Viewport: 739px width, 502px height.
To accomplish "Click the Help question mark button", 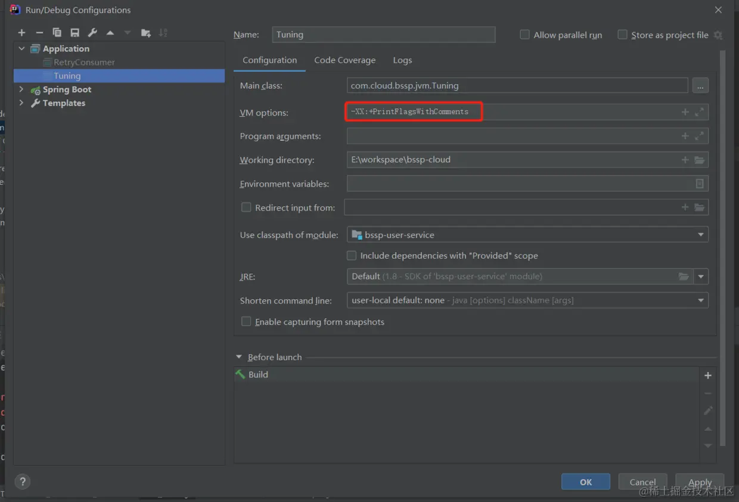I will pyautogui.click(x=22, y=482).
